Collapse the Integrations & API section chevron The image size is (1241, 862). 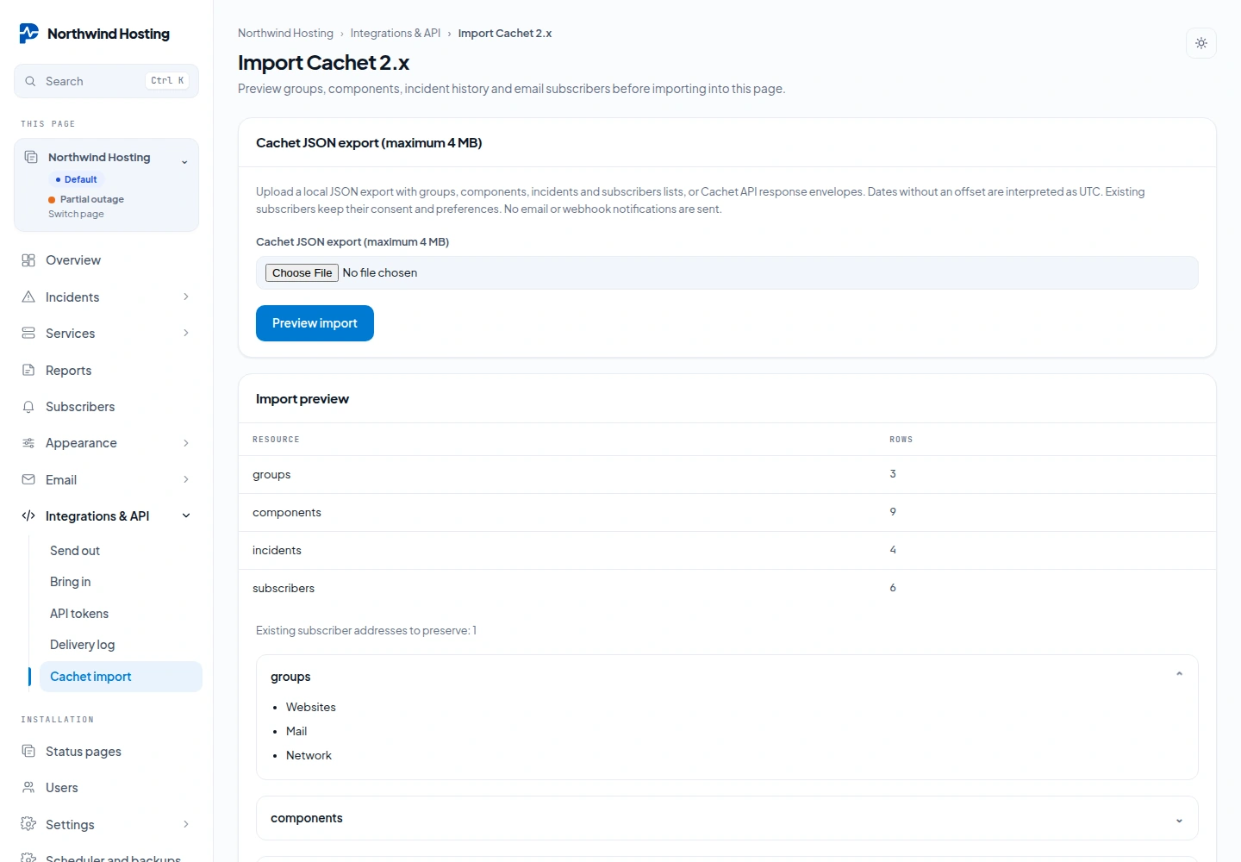(x=186, y=515)
